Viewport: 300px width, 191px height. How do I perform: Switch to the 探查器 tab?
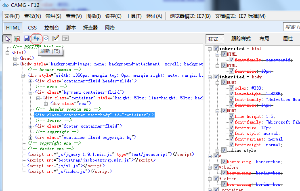90,28
